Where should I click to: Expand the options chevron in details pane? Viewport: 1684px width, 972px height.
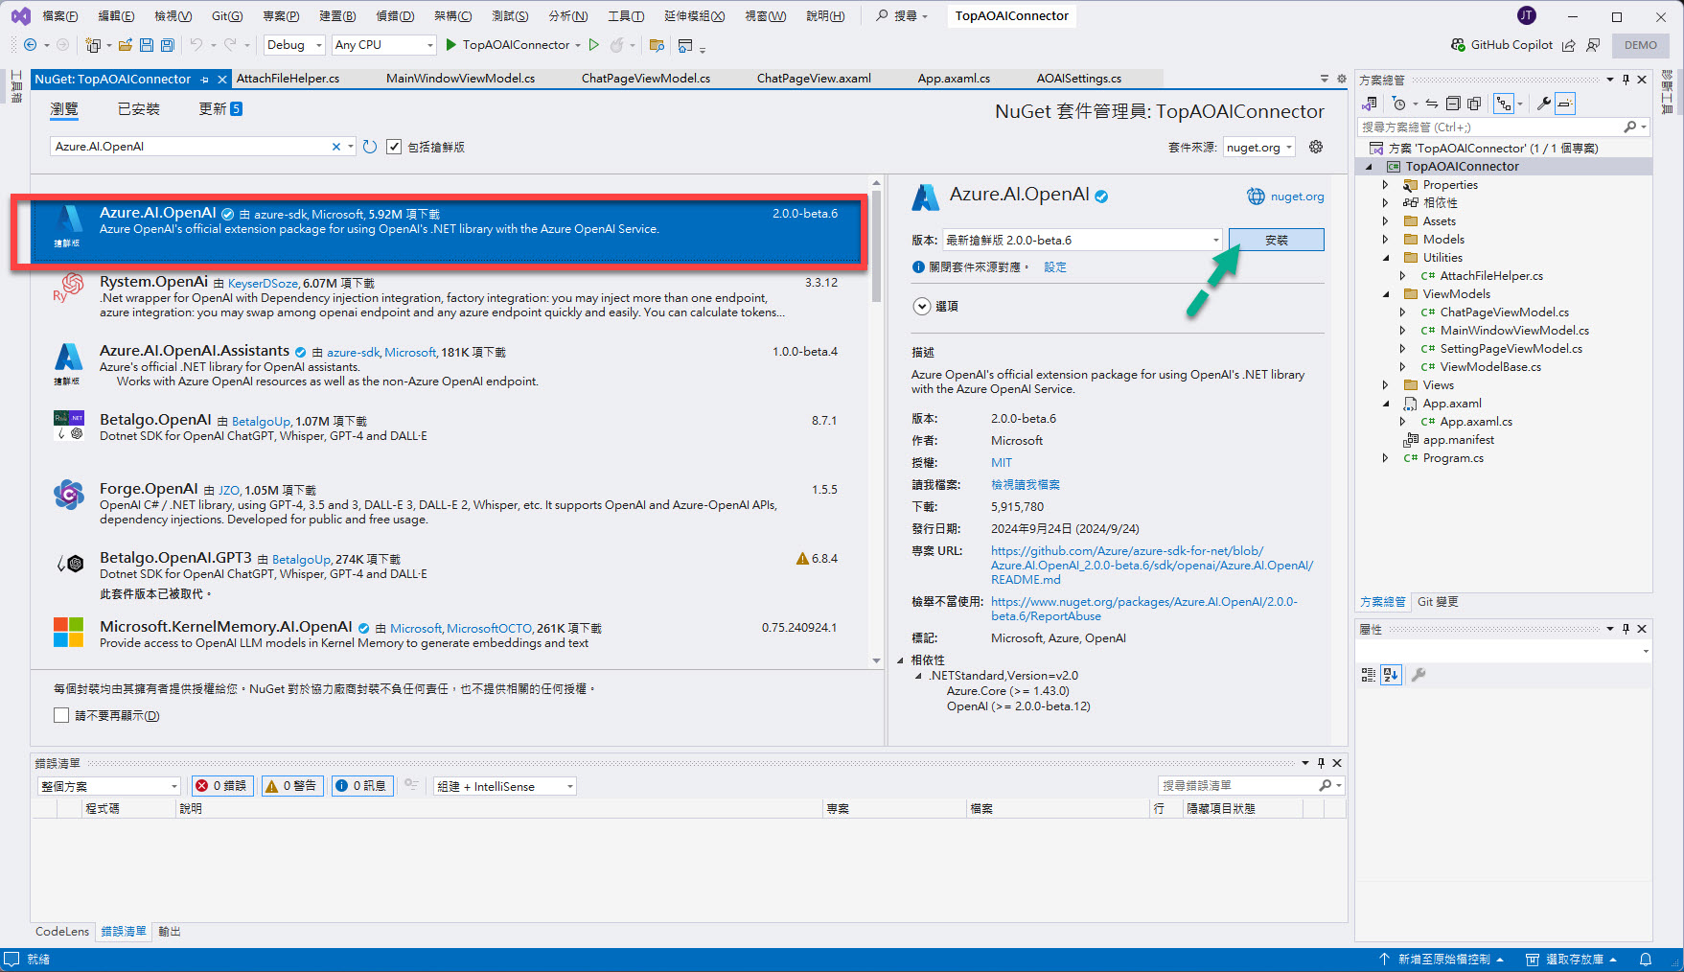pos(922,307)
